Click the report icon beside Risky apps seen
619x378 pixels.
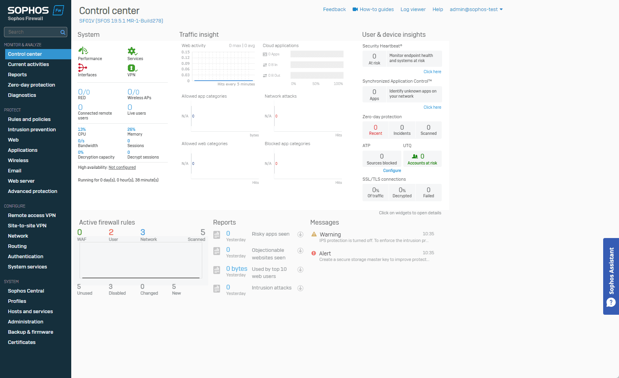[x=216, y=235]
